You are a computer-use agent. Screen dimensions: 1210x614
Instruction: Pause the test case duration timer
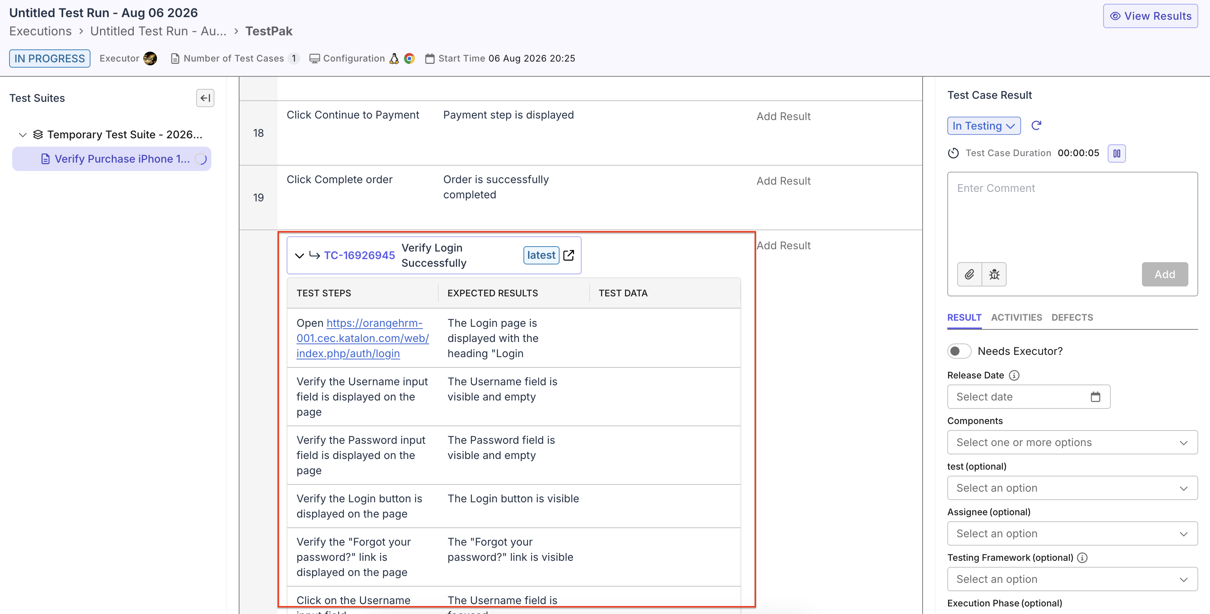[1116, 153]
